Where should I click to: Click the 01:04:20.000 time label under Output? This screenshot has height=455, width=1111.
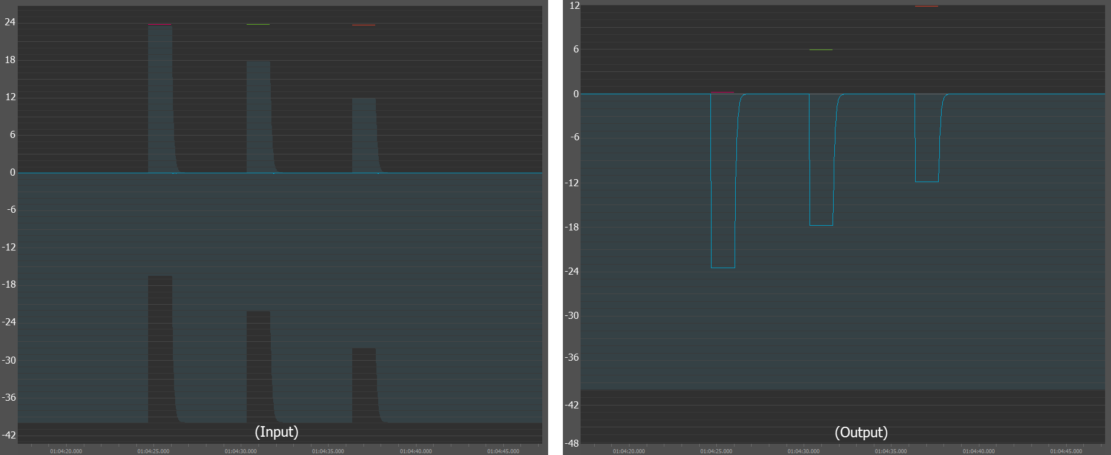point(629,451)
